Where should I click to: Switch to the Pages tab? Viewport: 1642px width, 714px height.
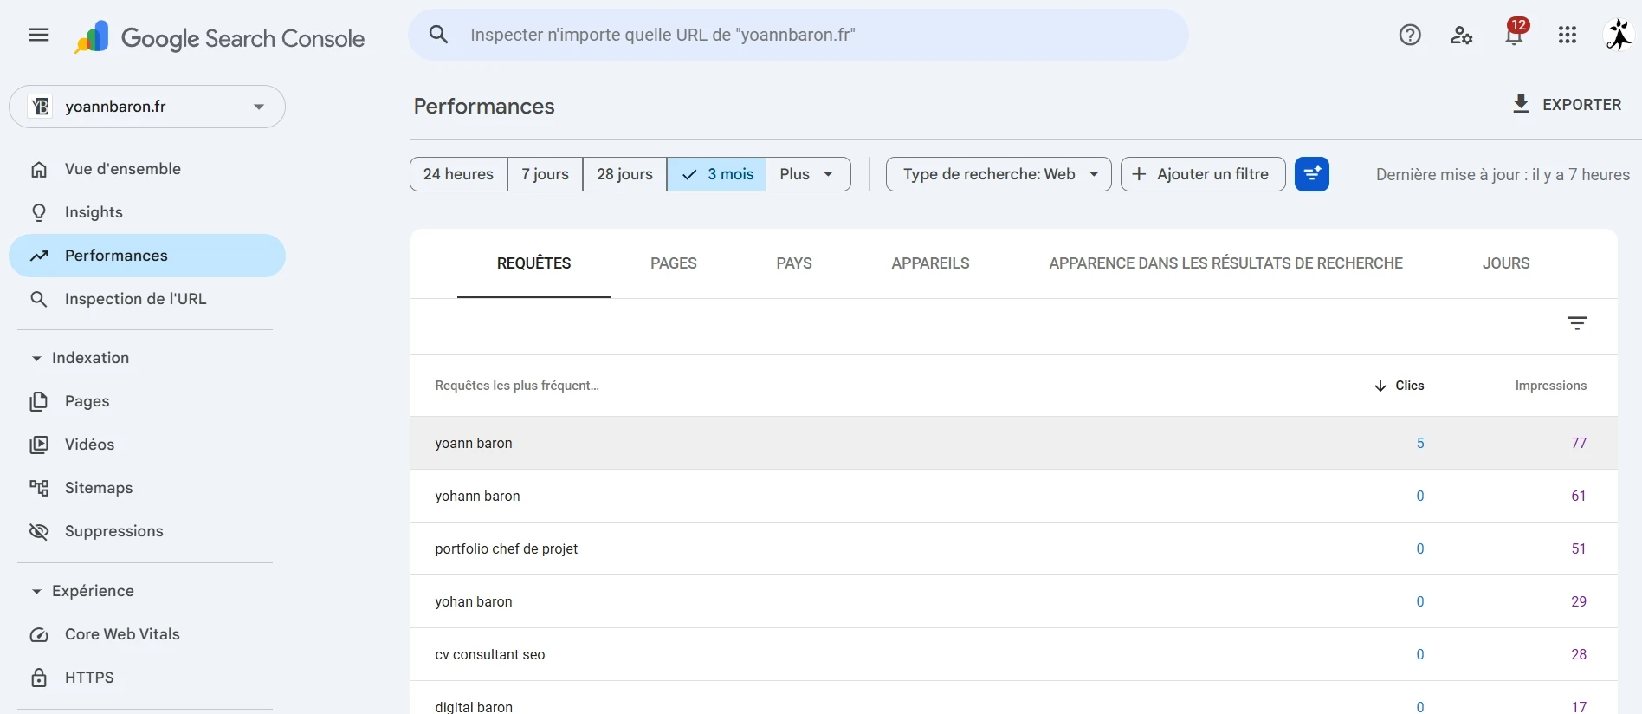[674, 263]
